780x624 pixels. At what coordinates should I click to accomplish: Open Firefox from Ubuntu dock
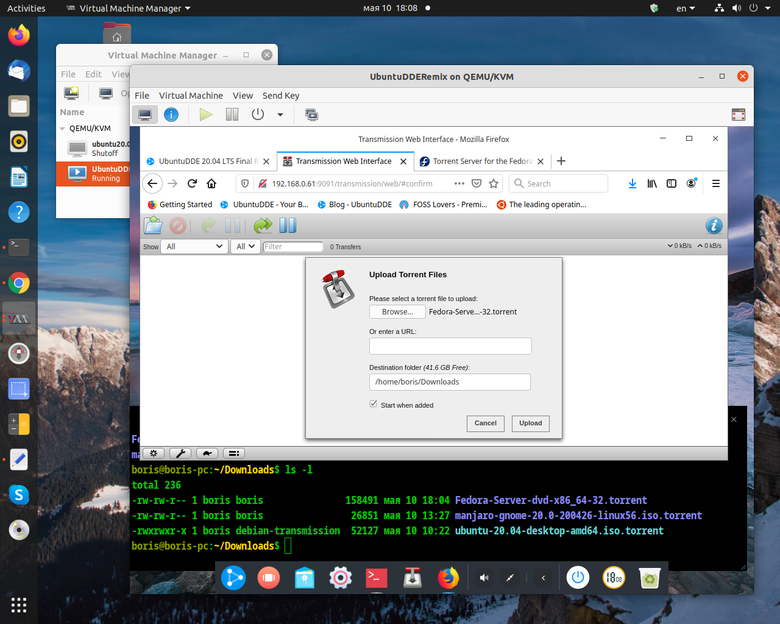[19, 35]
